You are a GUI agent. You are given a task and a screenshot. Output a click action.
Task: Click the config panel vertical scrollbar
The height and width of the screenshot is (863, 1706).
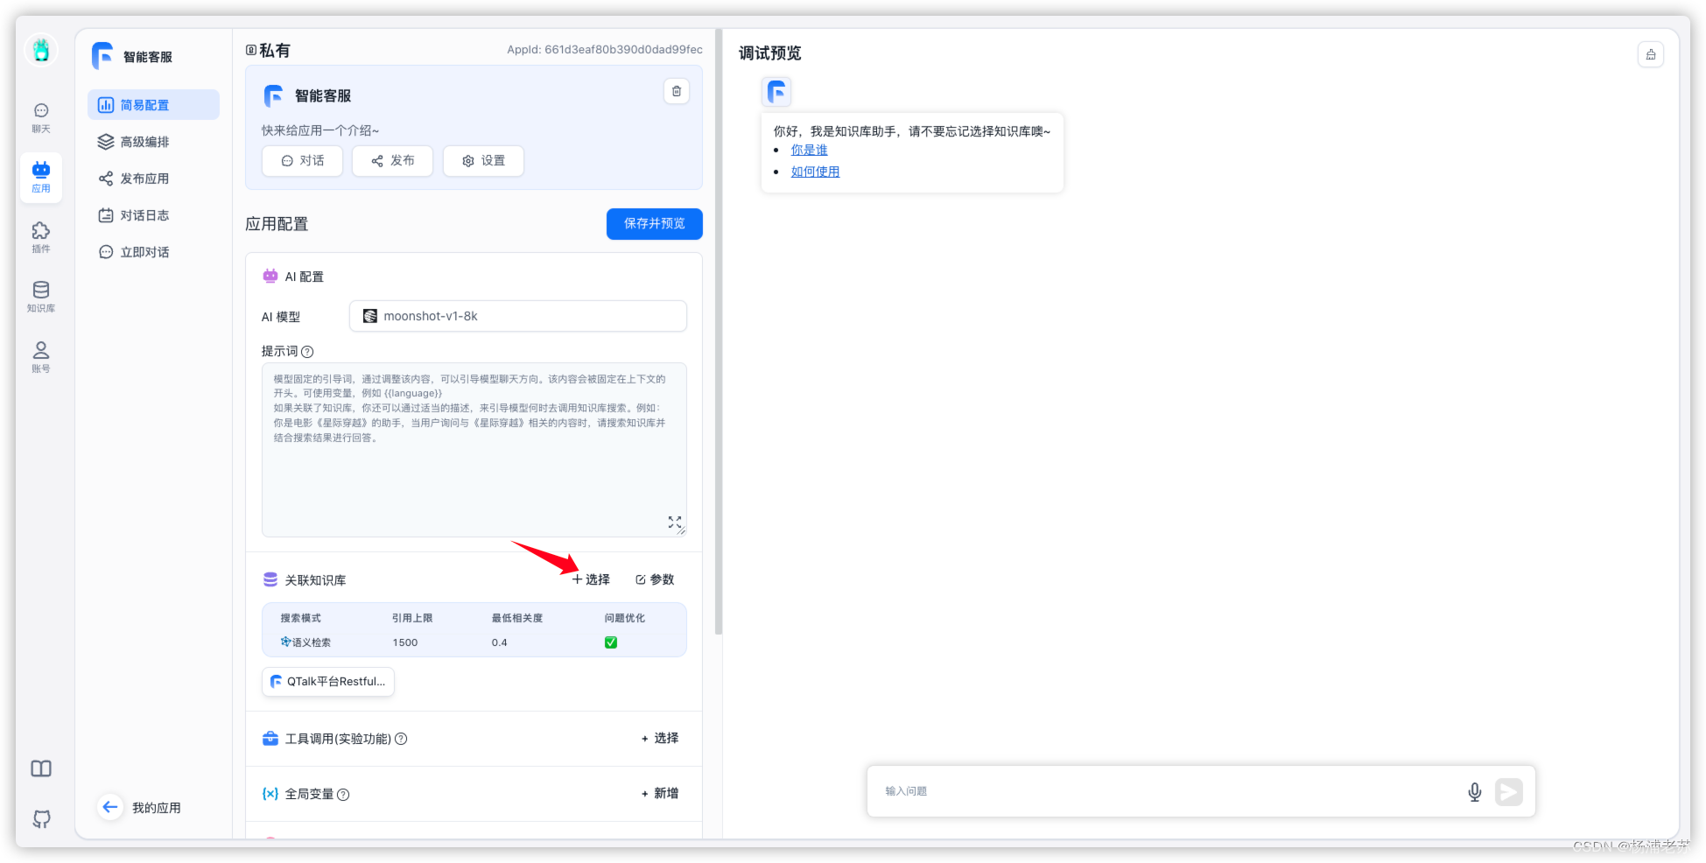tap(719, 333)
